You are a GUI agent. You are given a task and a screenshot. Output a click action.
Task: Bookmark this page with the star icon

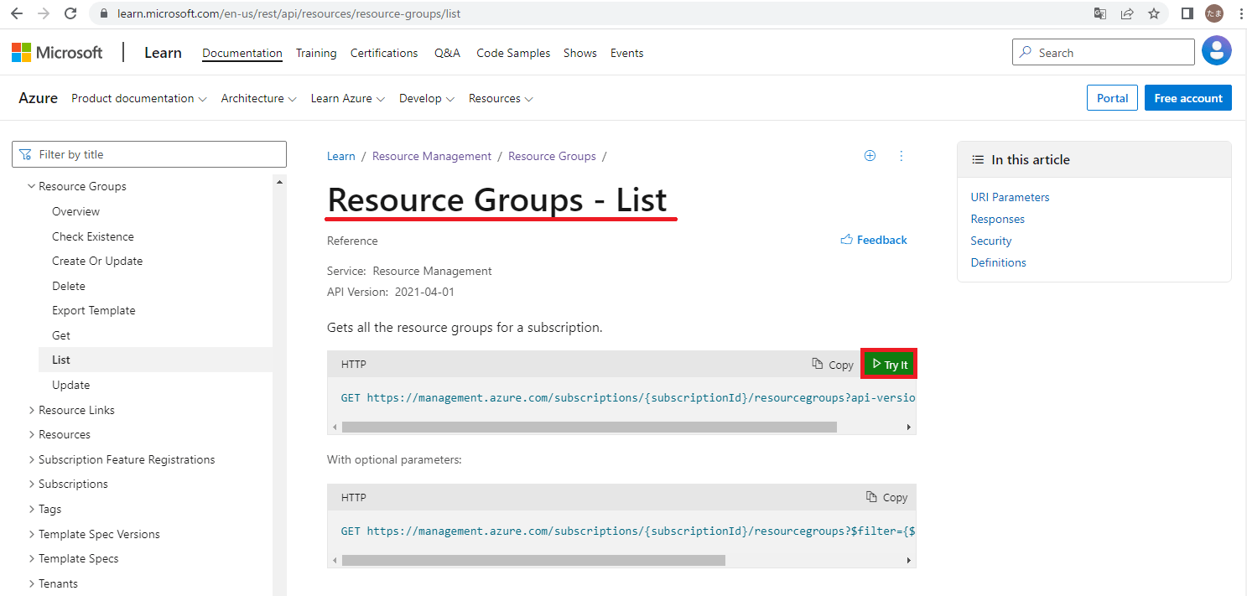[1154, 13]
